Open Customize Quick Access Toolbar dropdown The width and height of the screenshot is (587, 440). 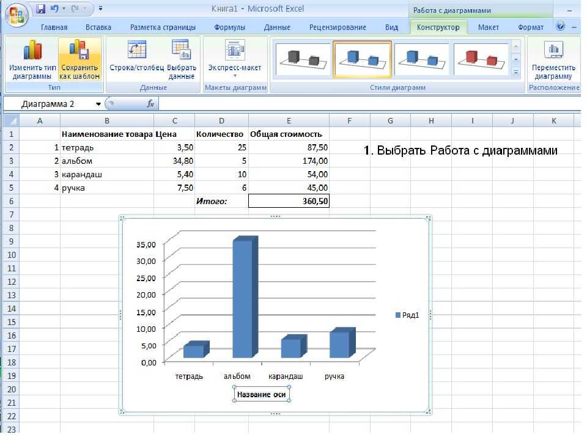[x=100, y=8]
